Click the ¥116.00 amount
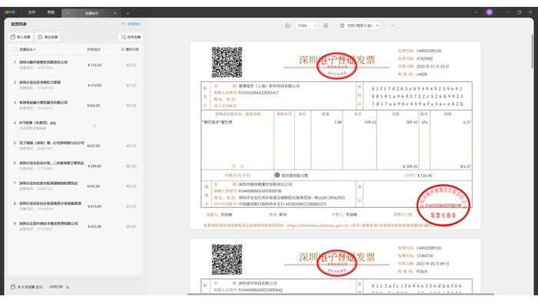The width and height of the screenshot is (538, 303). [95, 65]
